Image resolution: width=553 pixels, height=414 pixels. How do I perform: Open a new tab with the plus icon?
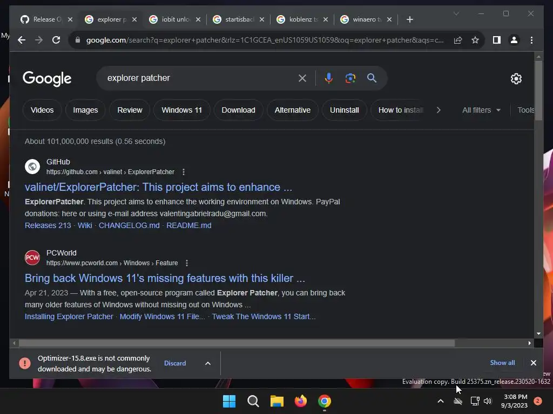click(409, 19)
